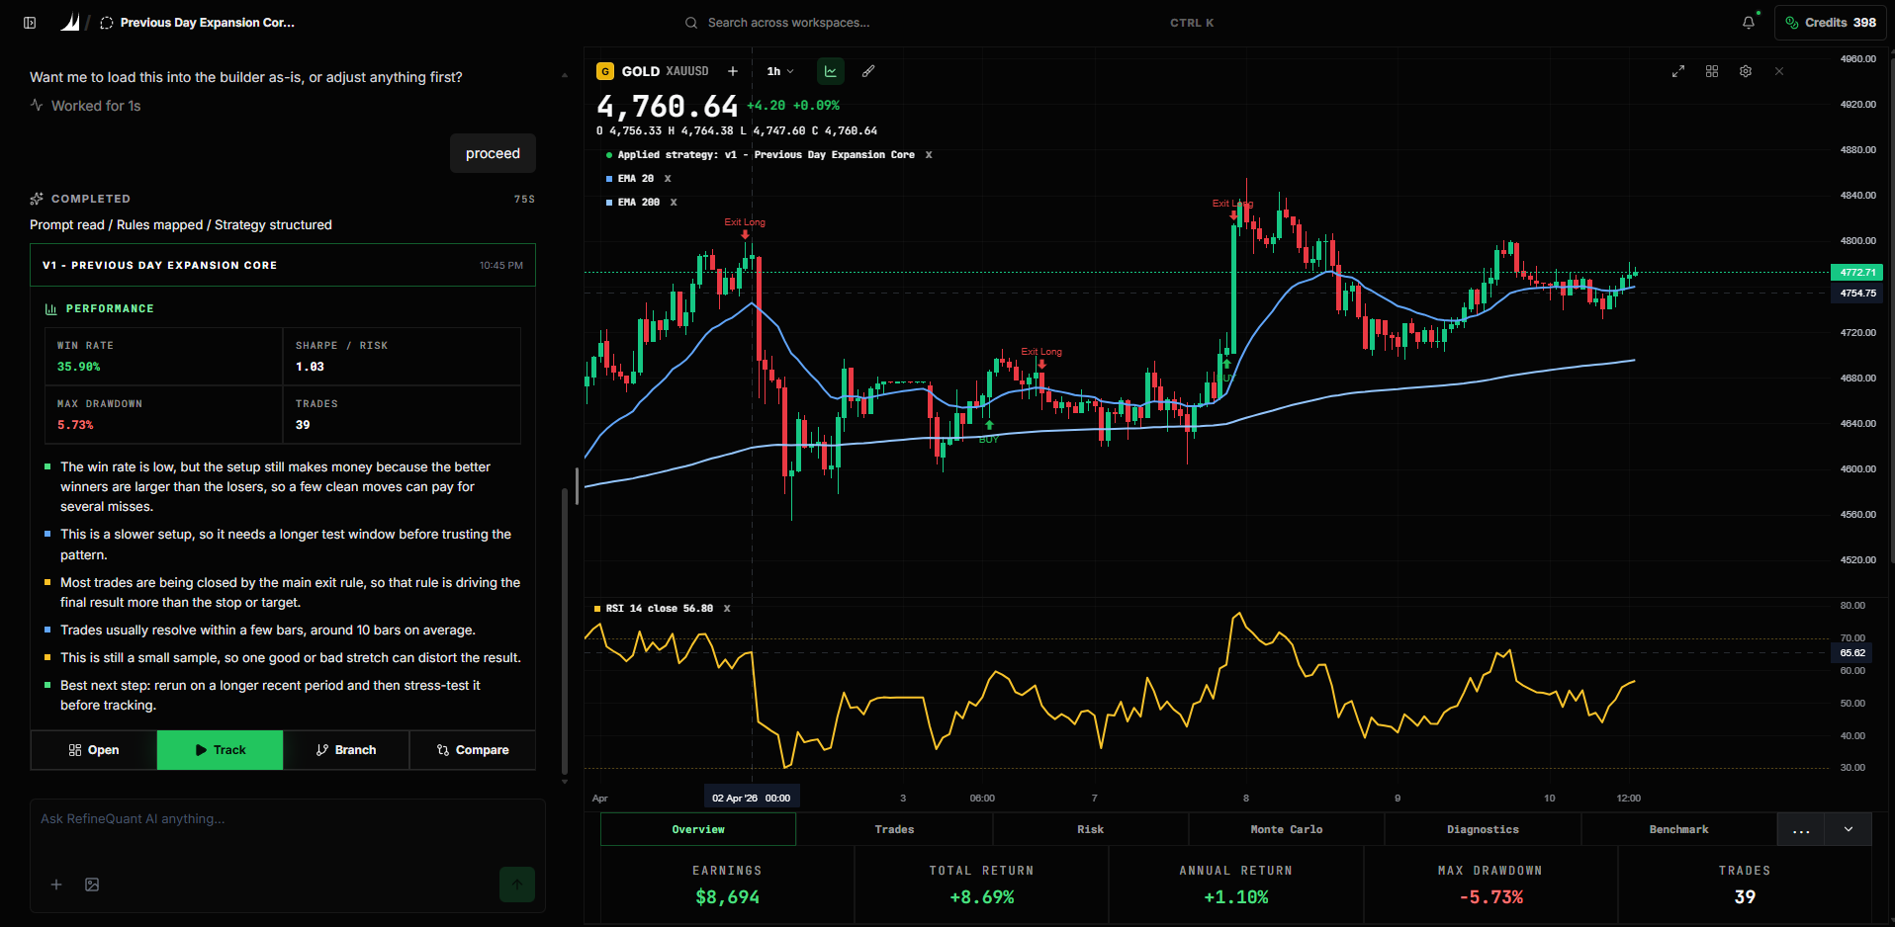The image size is (1895, 927).
Task: Switch to the Overview tab
Action: [698, 829]
